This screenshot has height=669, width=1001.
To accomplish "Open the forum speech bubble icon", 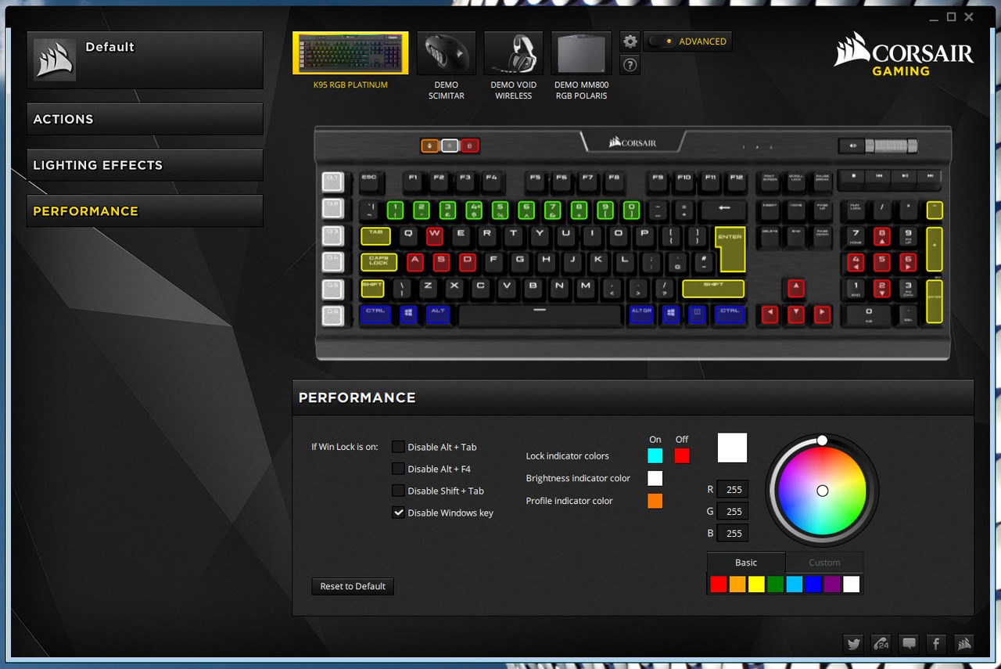I will pos(909,644).
